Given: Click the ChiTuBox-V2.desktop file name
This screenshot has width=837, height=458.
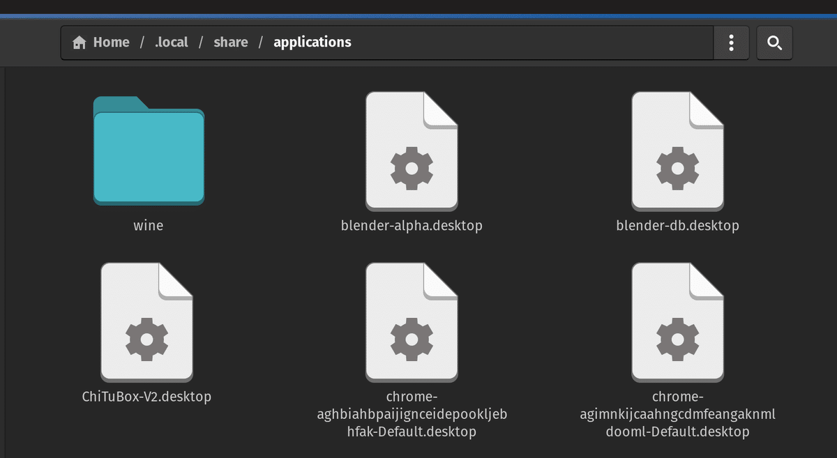Looking at the screenshot, I should coord(146,397).
